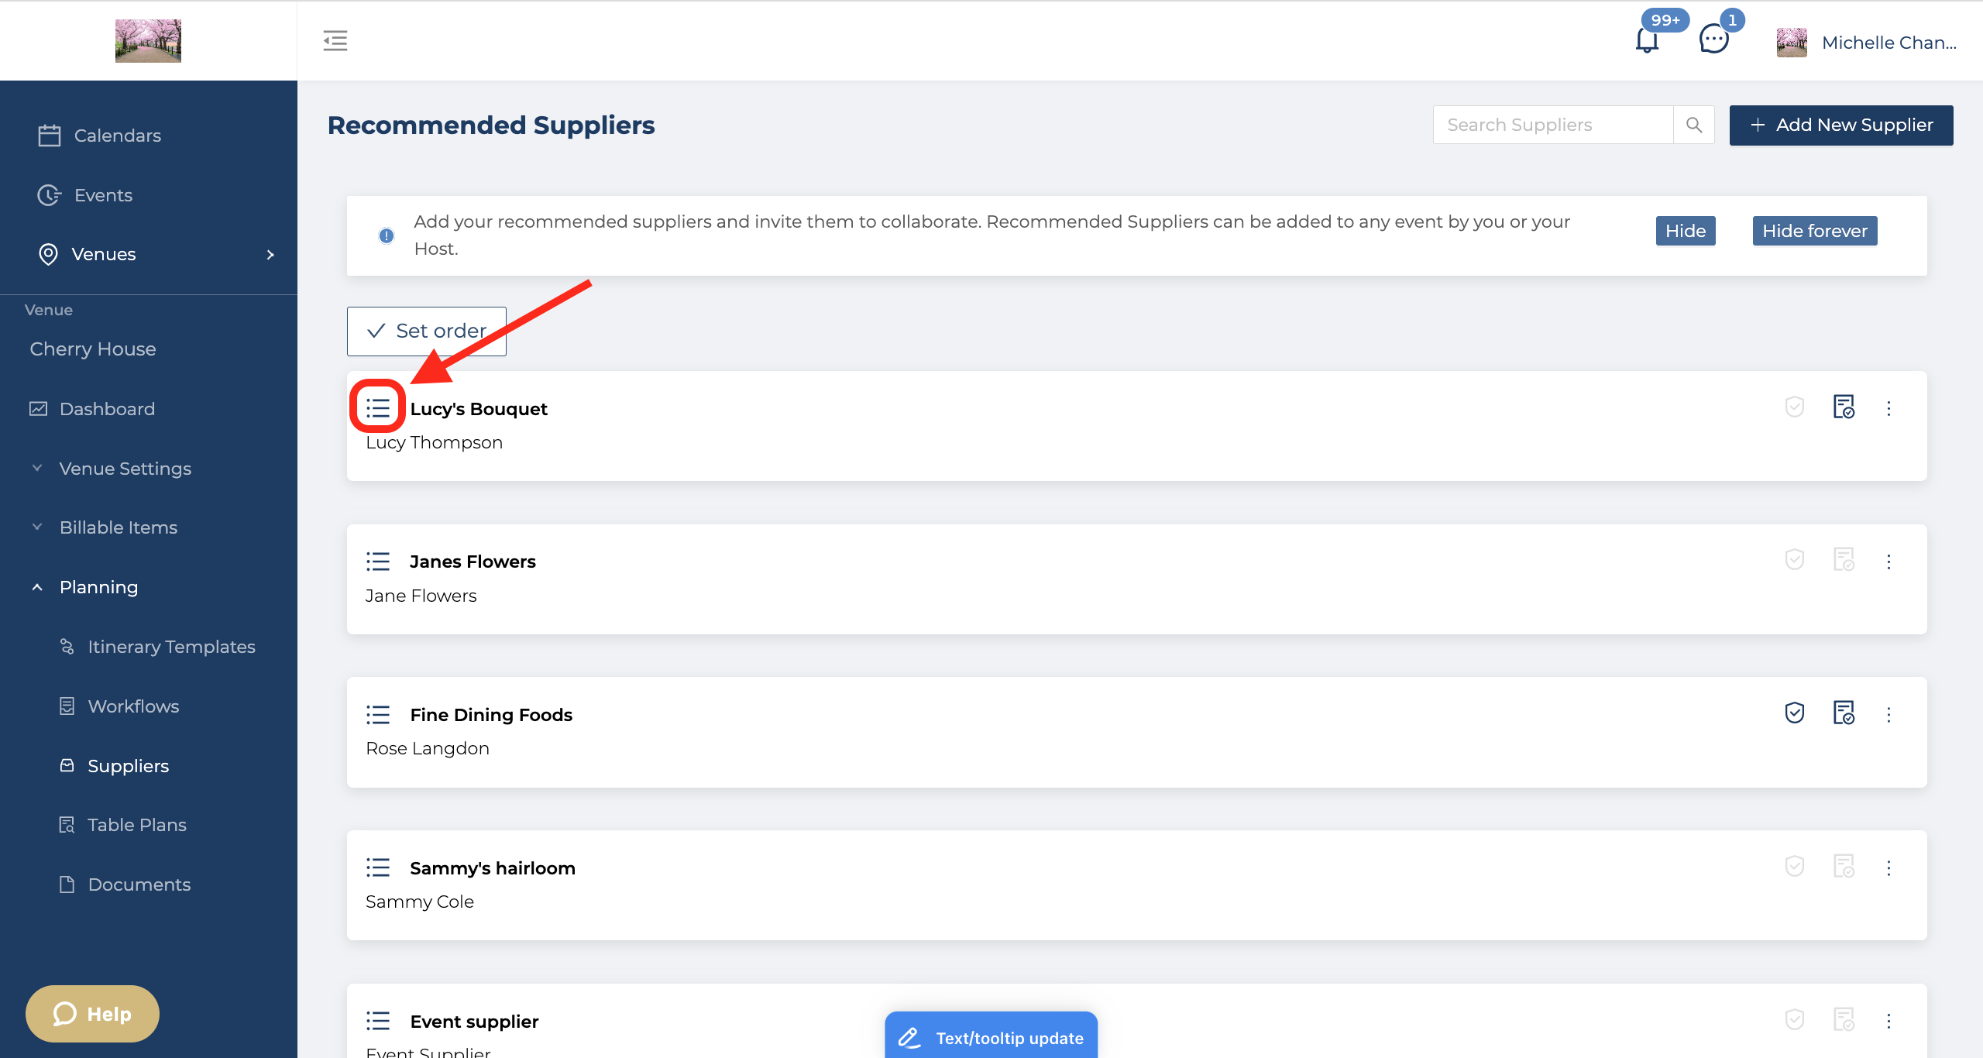The height and width of the screenshot is (1058, 1983).
Task: Expand Venue Settings in the sidebar
Action: pyautogui.click(x=125, y=469)
